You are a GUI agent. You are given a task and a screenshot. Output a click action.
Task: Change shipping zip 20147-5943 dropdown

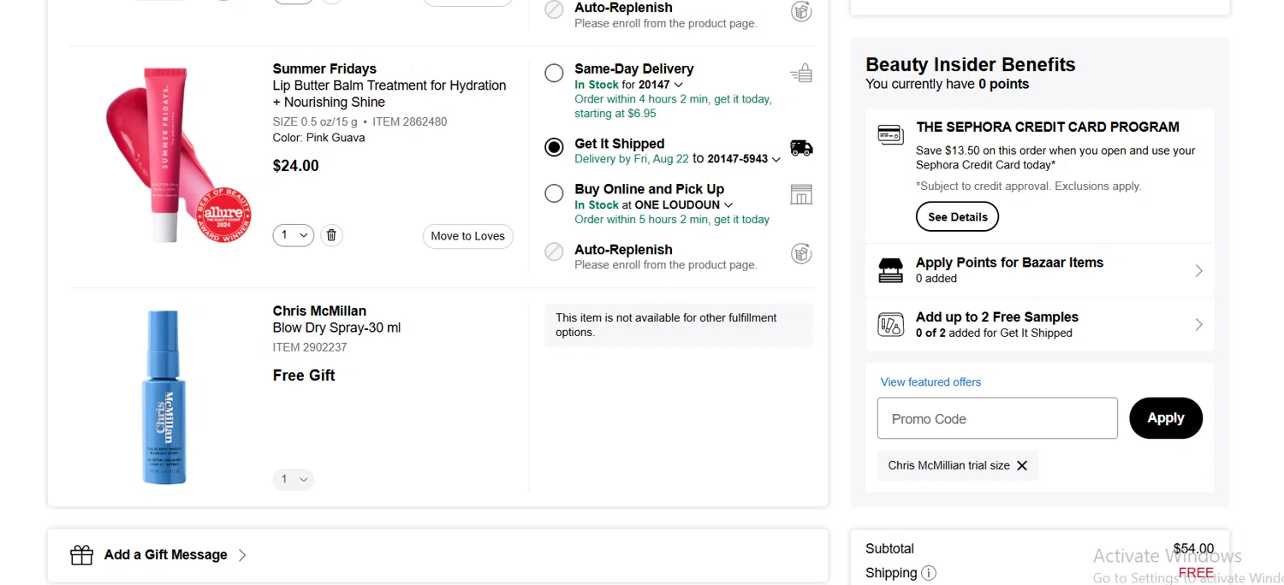click(744, 159)
